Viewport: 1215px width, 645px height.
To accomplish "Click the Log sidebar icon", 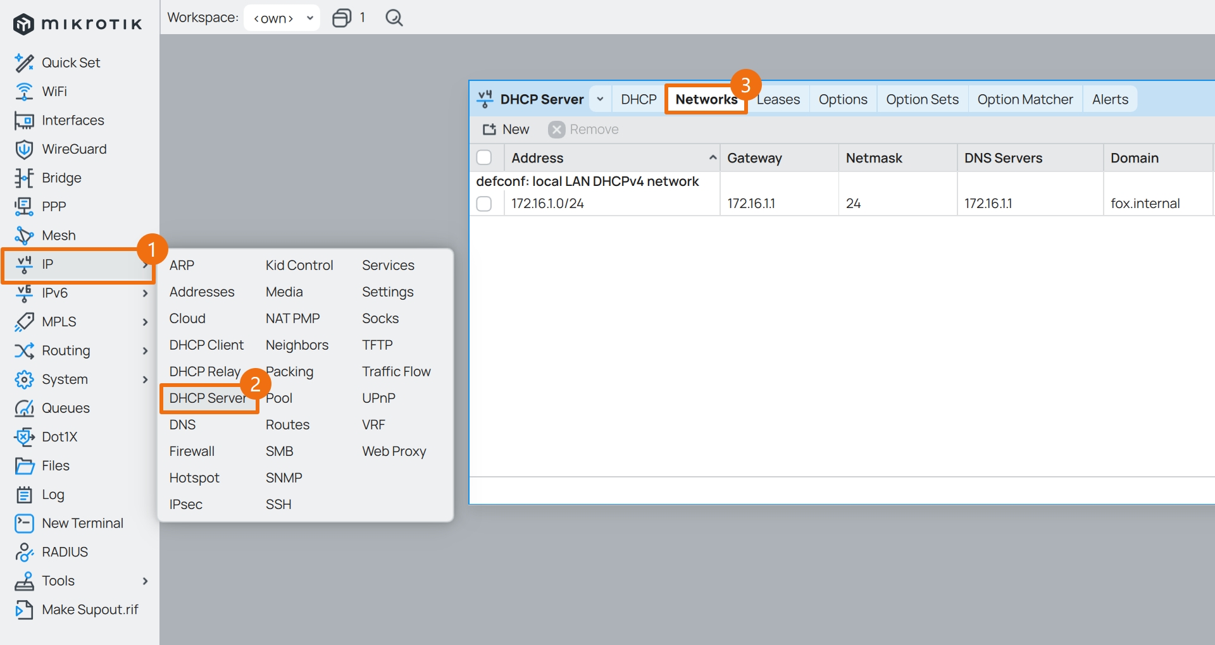I will coord(24,494).
